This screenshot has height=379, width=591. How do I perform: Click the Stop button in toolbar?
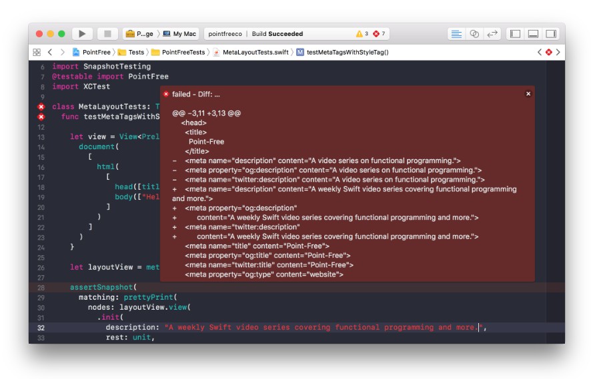107,33
